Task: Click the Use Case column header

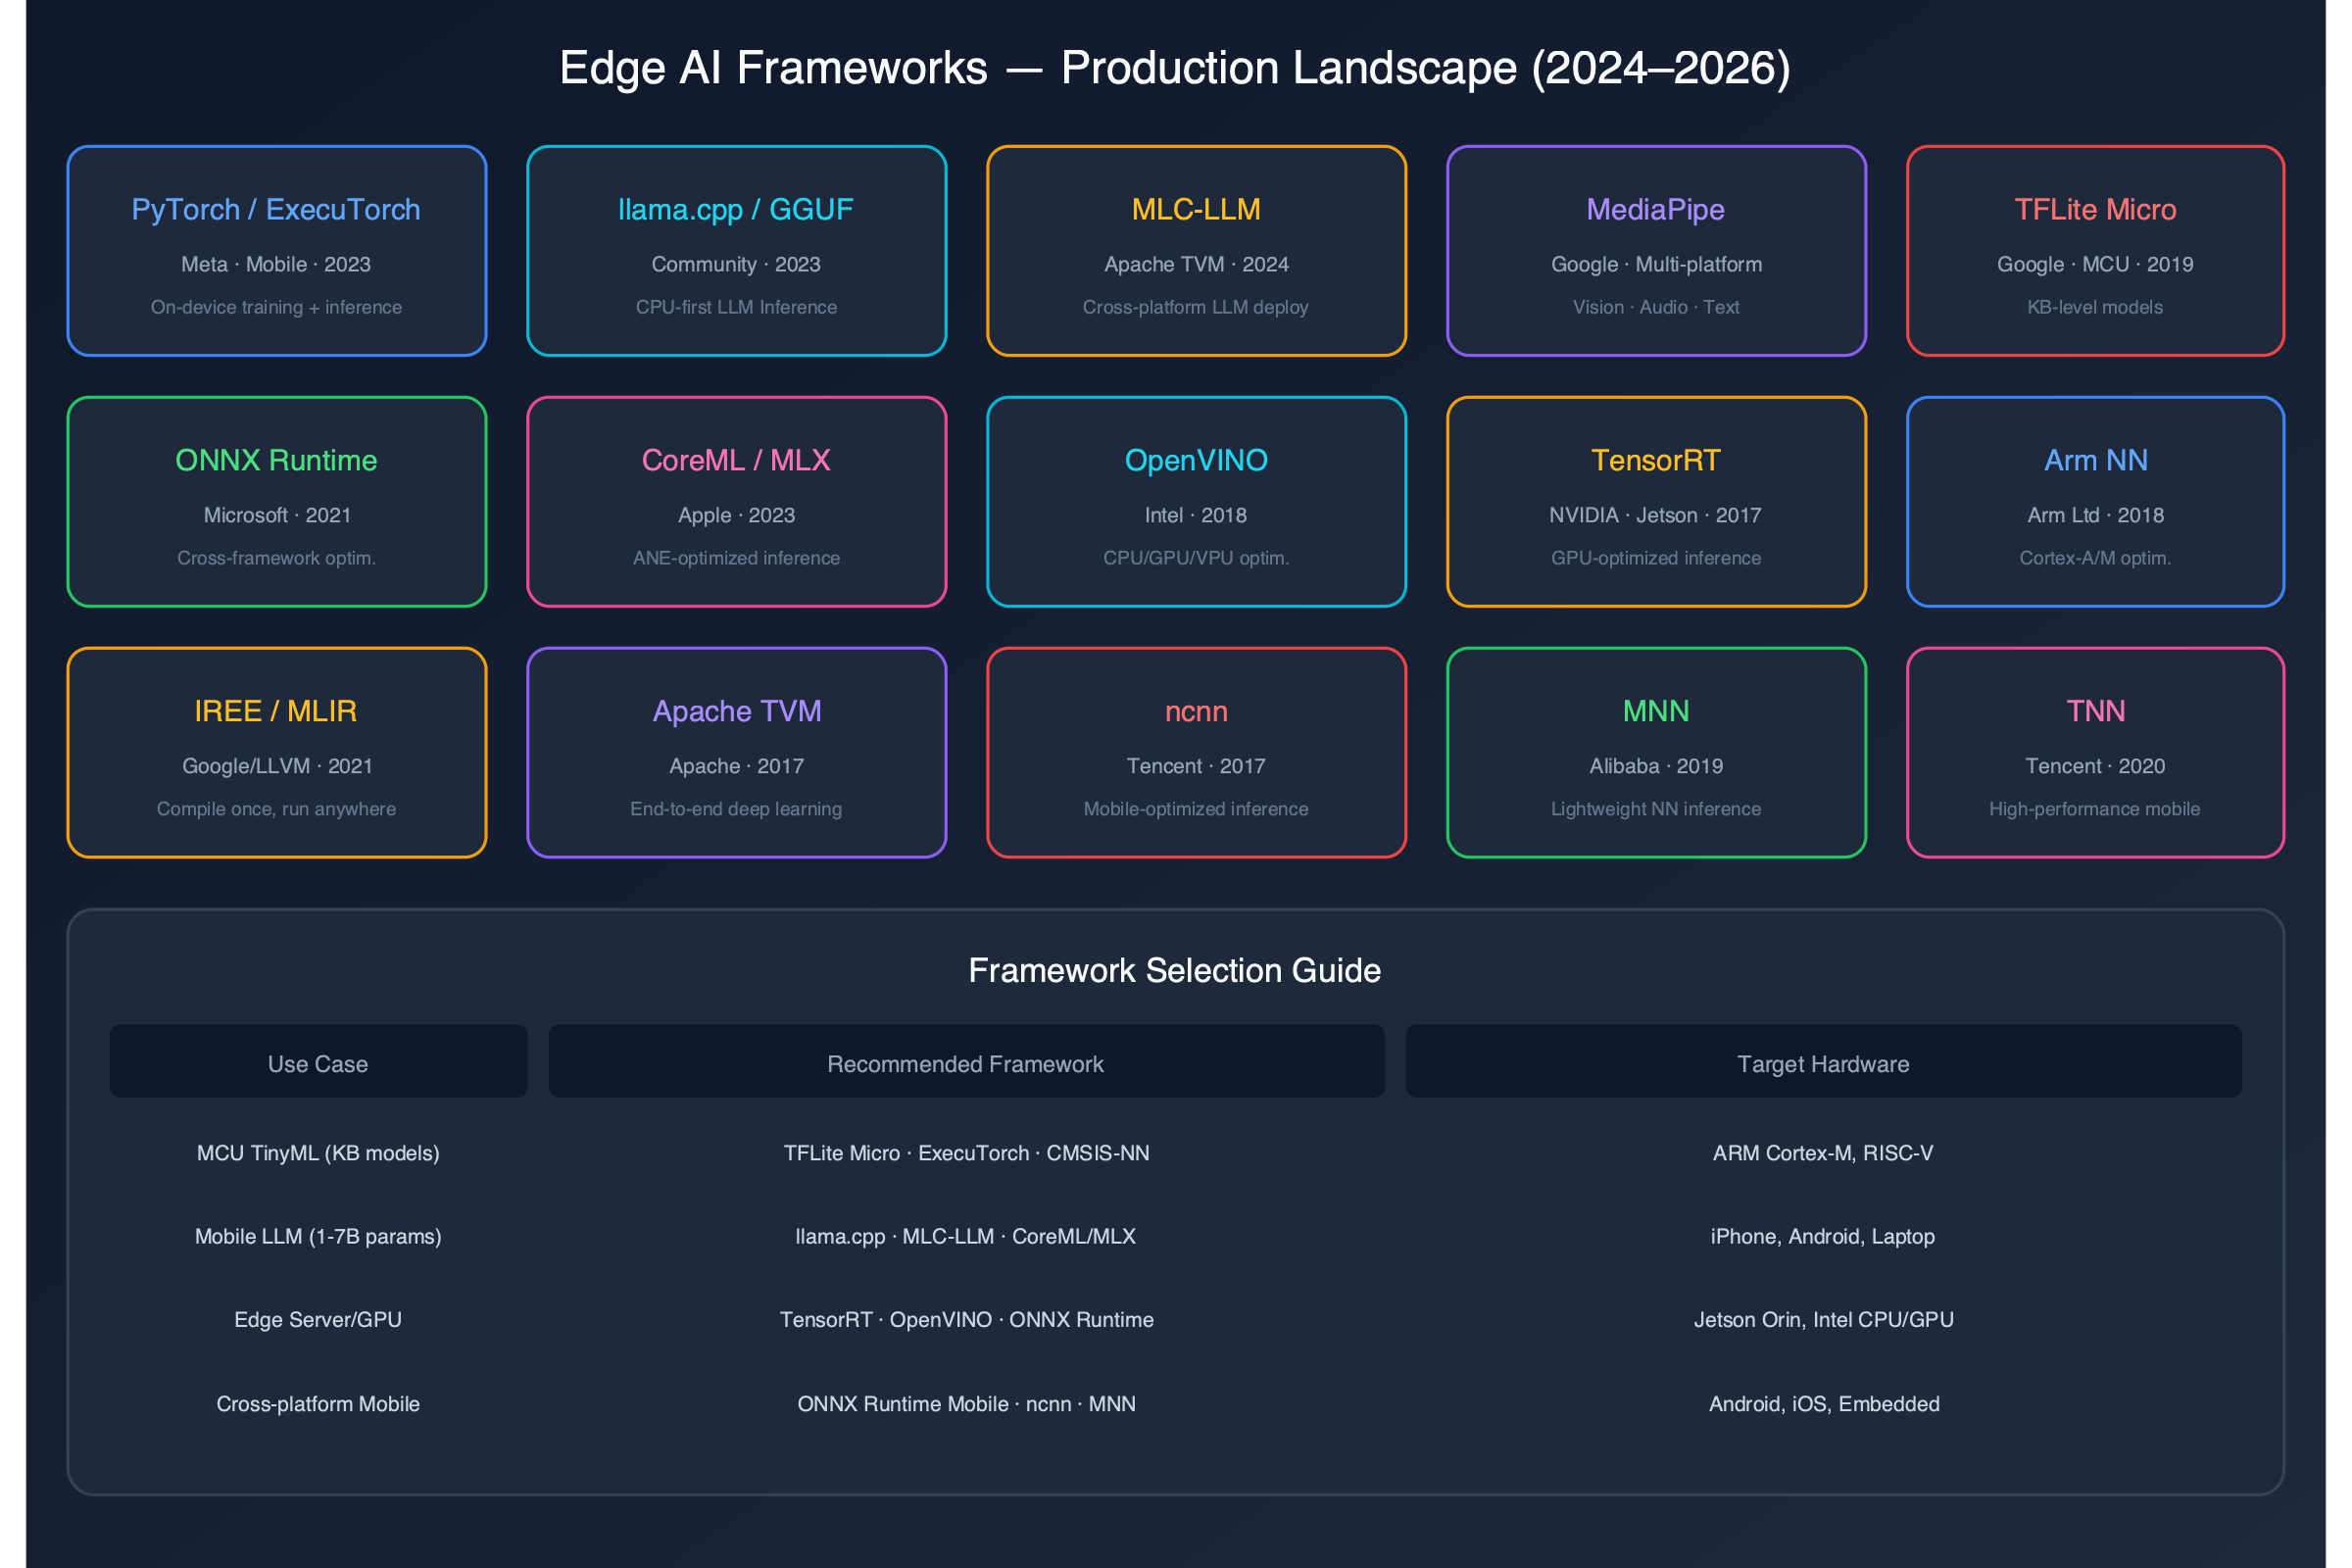Action: coord(318,1061)
